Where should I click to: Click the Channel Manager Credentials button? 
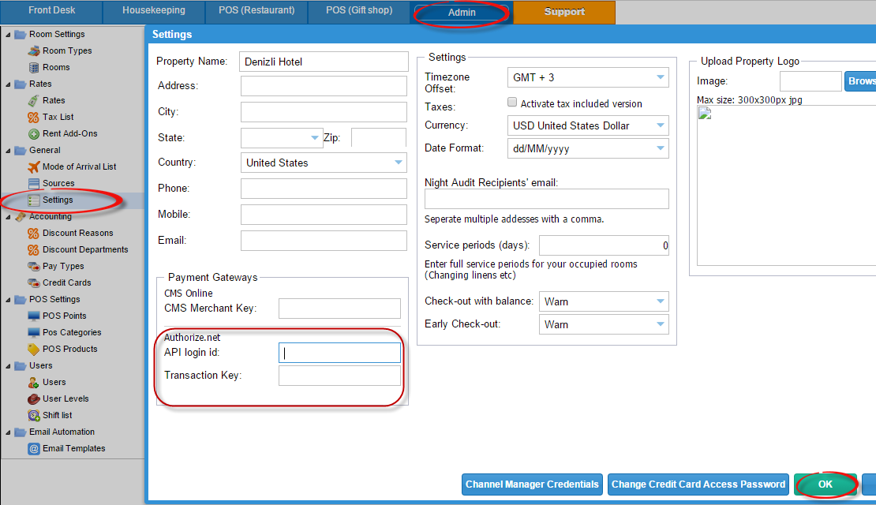click(x=533, y=484)
